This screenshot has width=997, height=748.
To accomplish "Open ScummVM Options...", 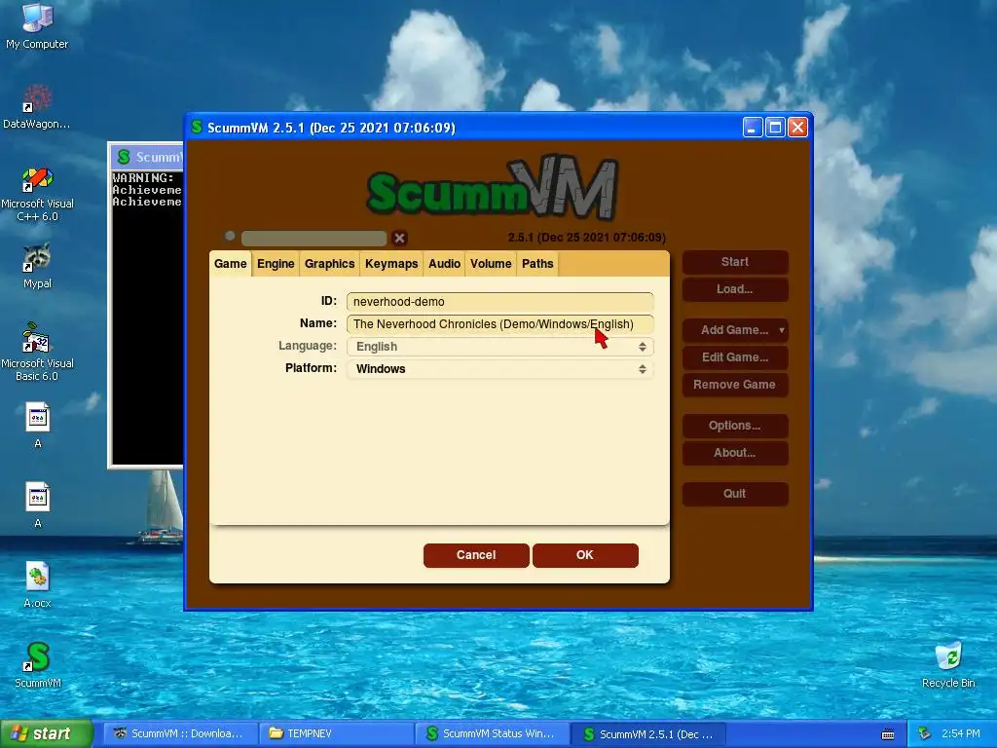I will [735, 425].
